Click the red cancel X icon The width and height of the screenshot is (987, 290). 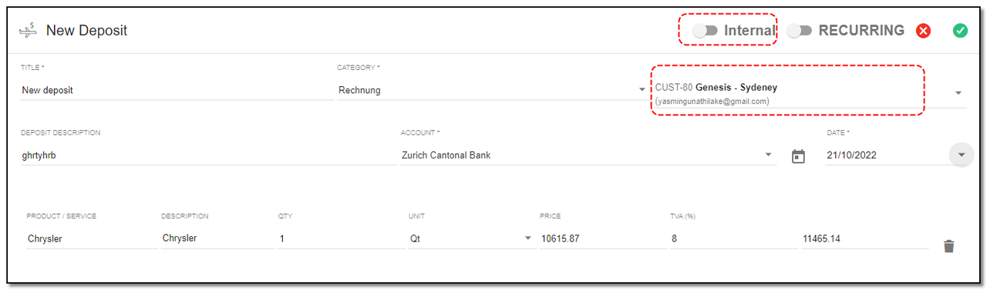[923, 31]
